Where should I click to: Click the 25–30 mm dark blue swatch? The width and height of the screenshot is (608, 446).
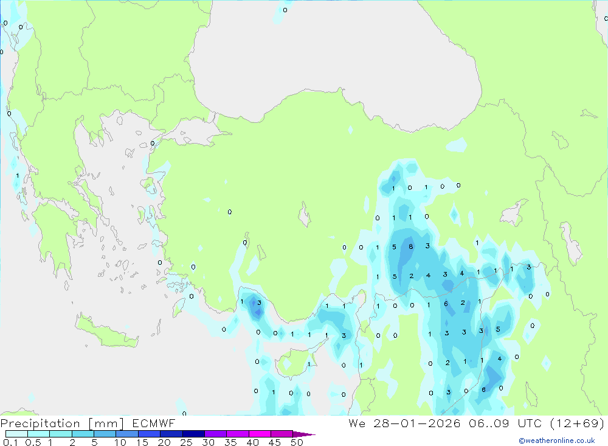click(193, 434)
